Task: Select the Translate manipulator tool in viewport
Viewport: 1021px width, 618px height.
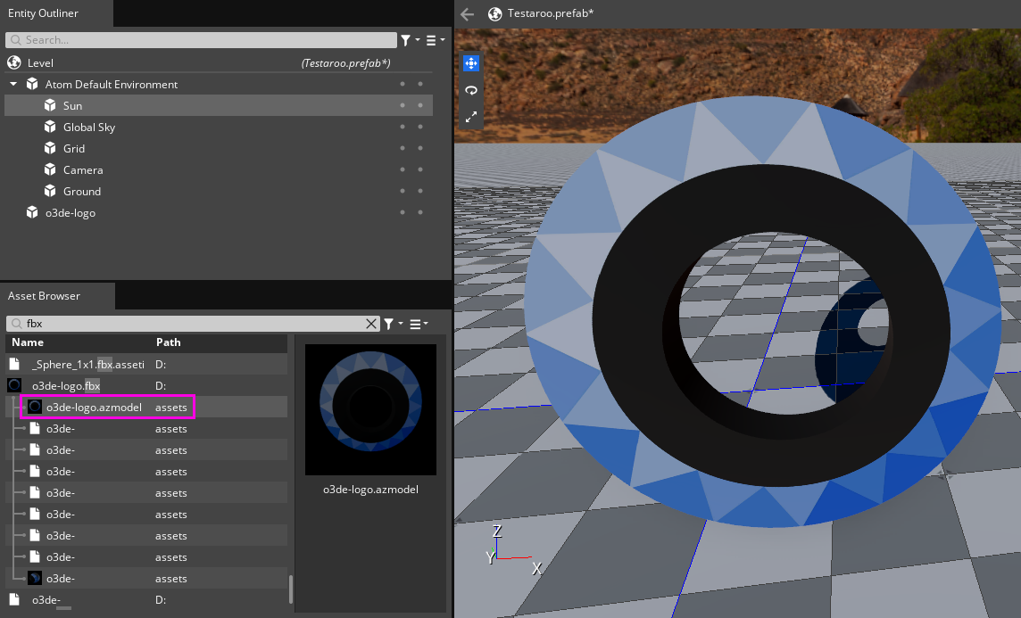Action: (x=471, y=63)
